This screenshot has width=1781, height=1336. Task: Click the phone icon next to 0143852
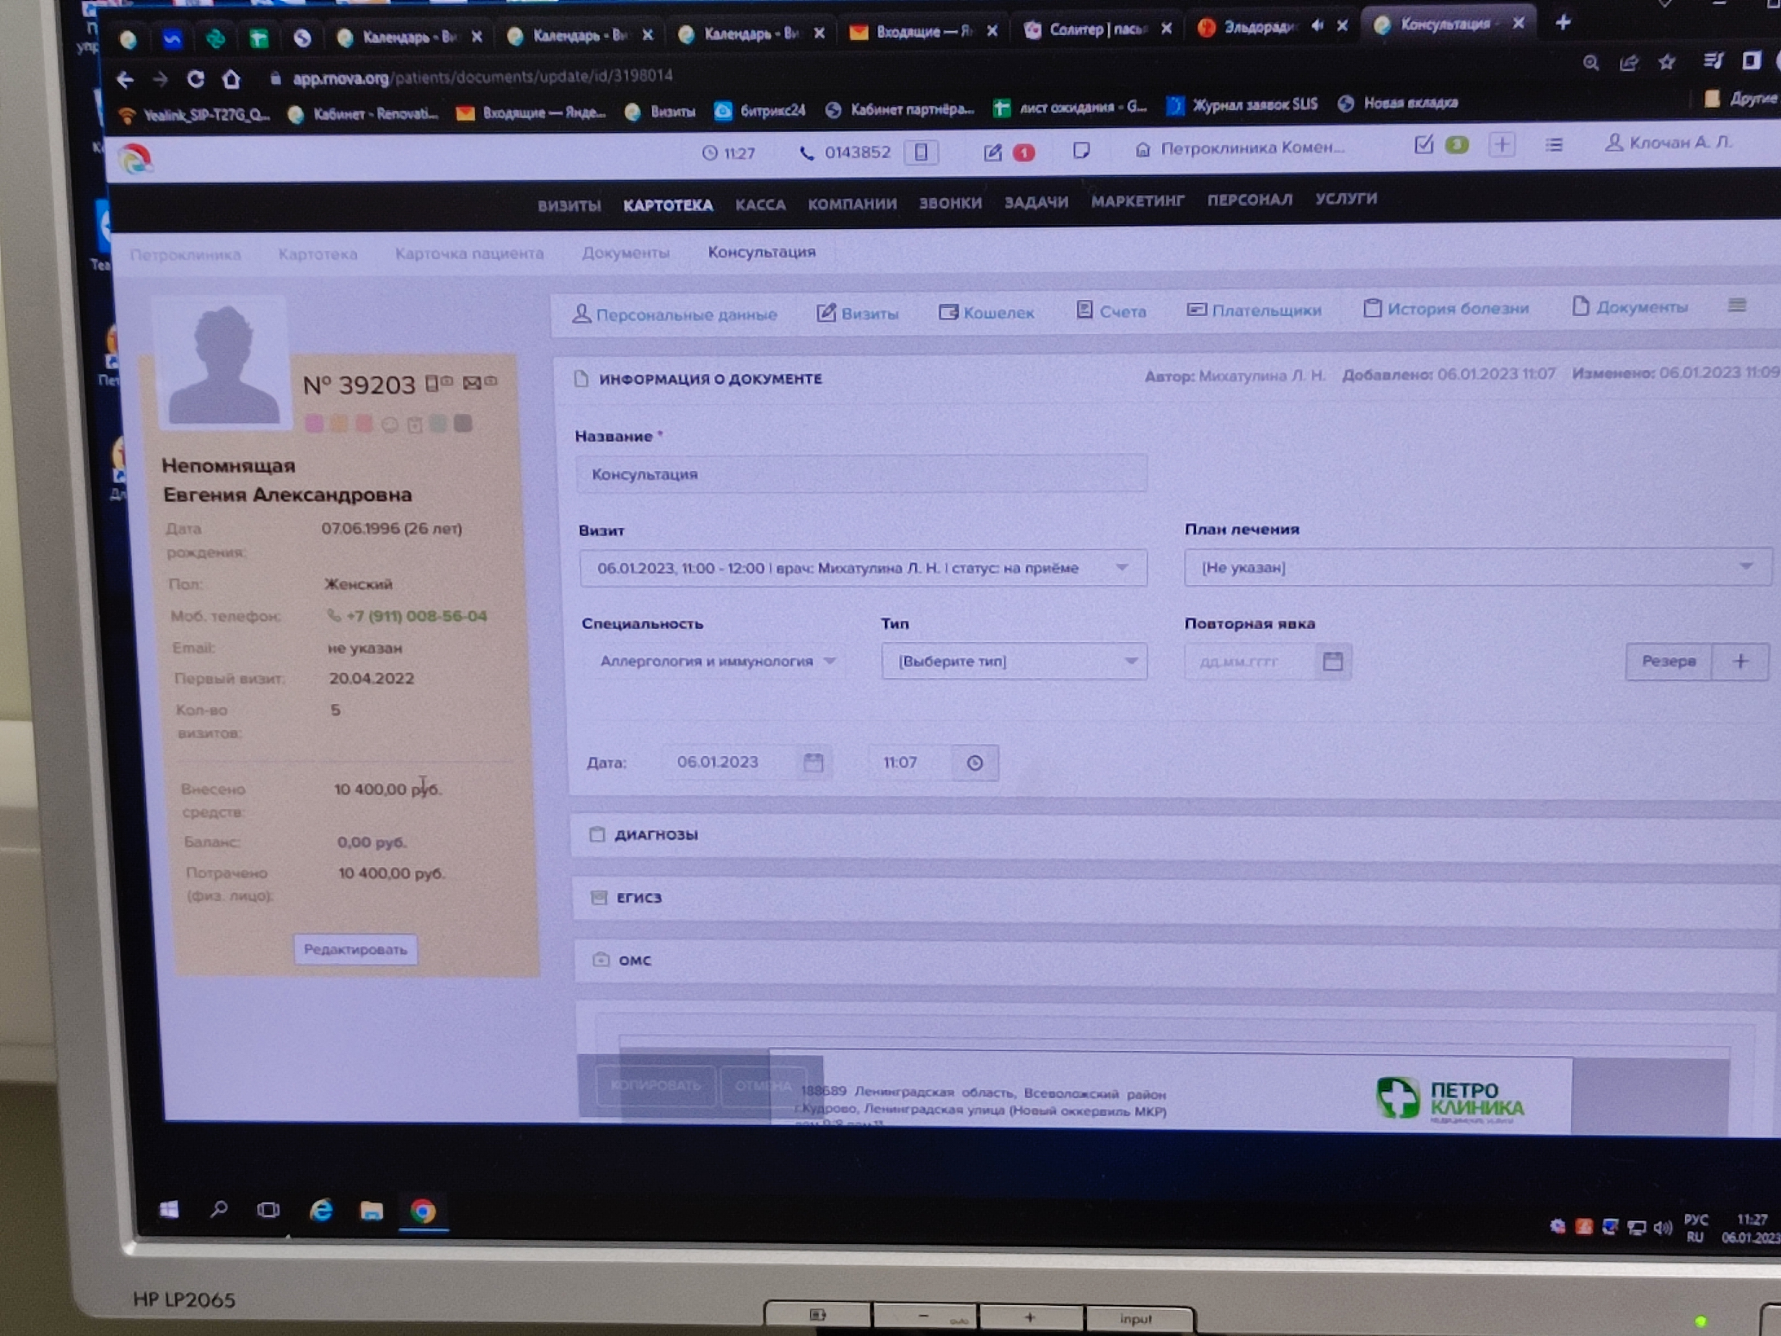[806, 153]
